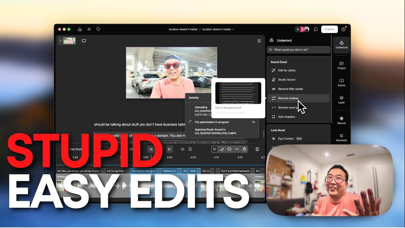Open the hamburger menu icon
Screen dimensions: 405x228
click(89, 29)
